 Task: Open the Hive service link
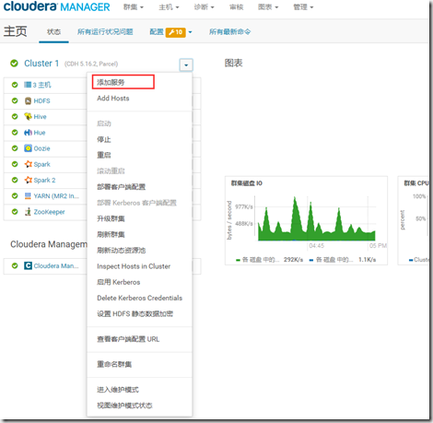click(x=41, y=117)
